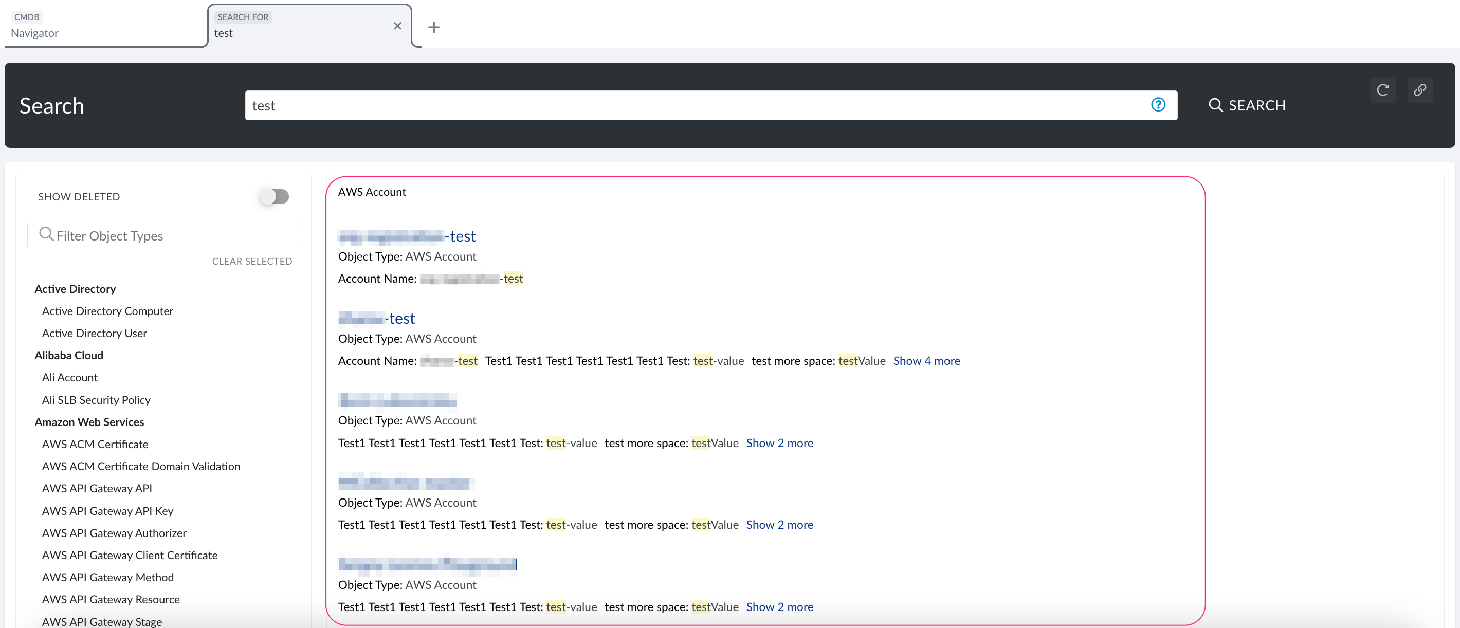This screenshot has height=628, width=1460.
Task: Collapse the Active Directory category
Action: (x=75, y=288)
